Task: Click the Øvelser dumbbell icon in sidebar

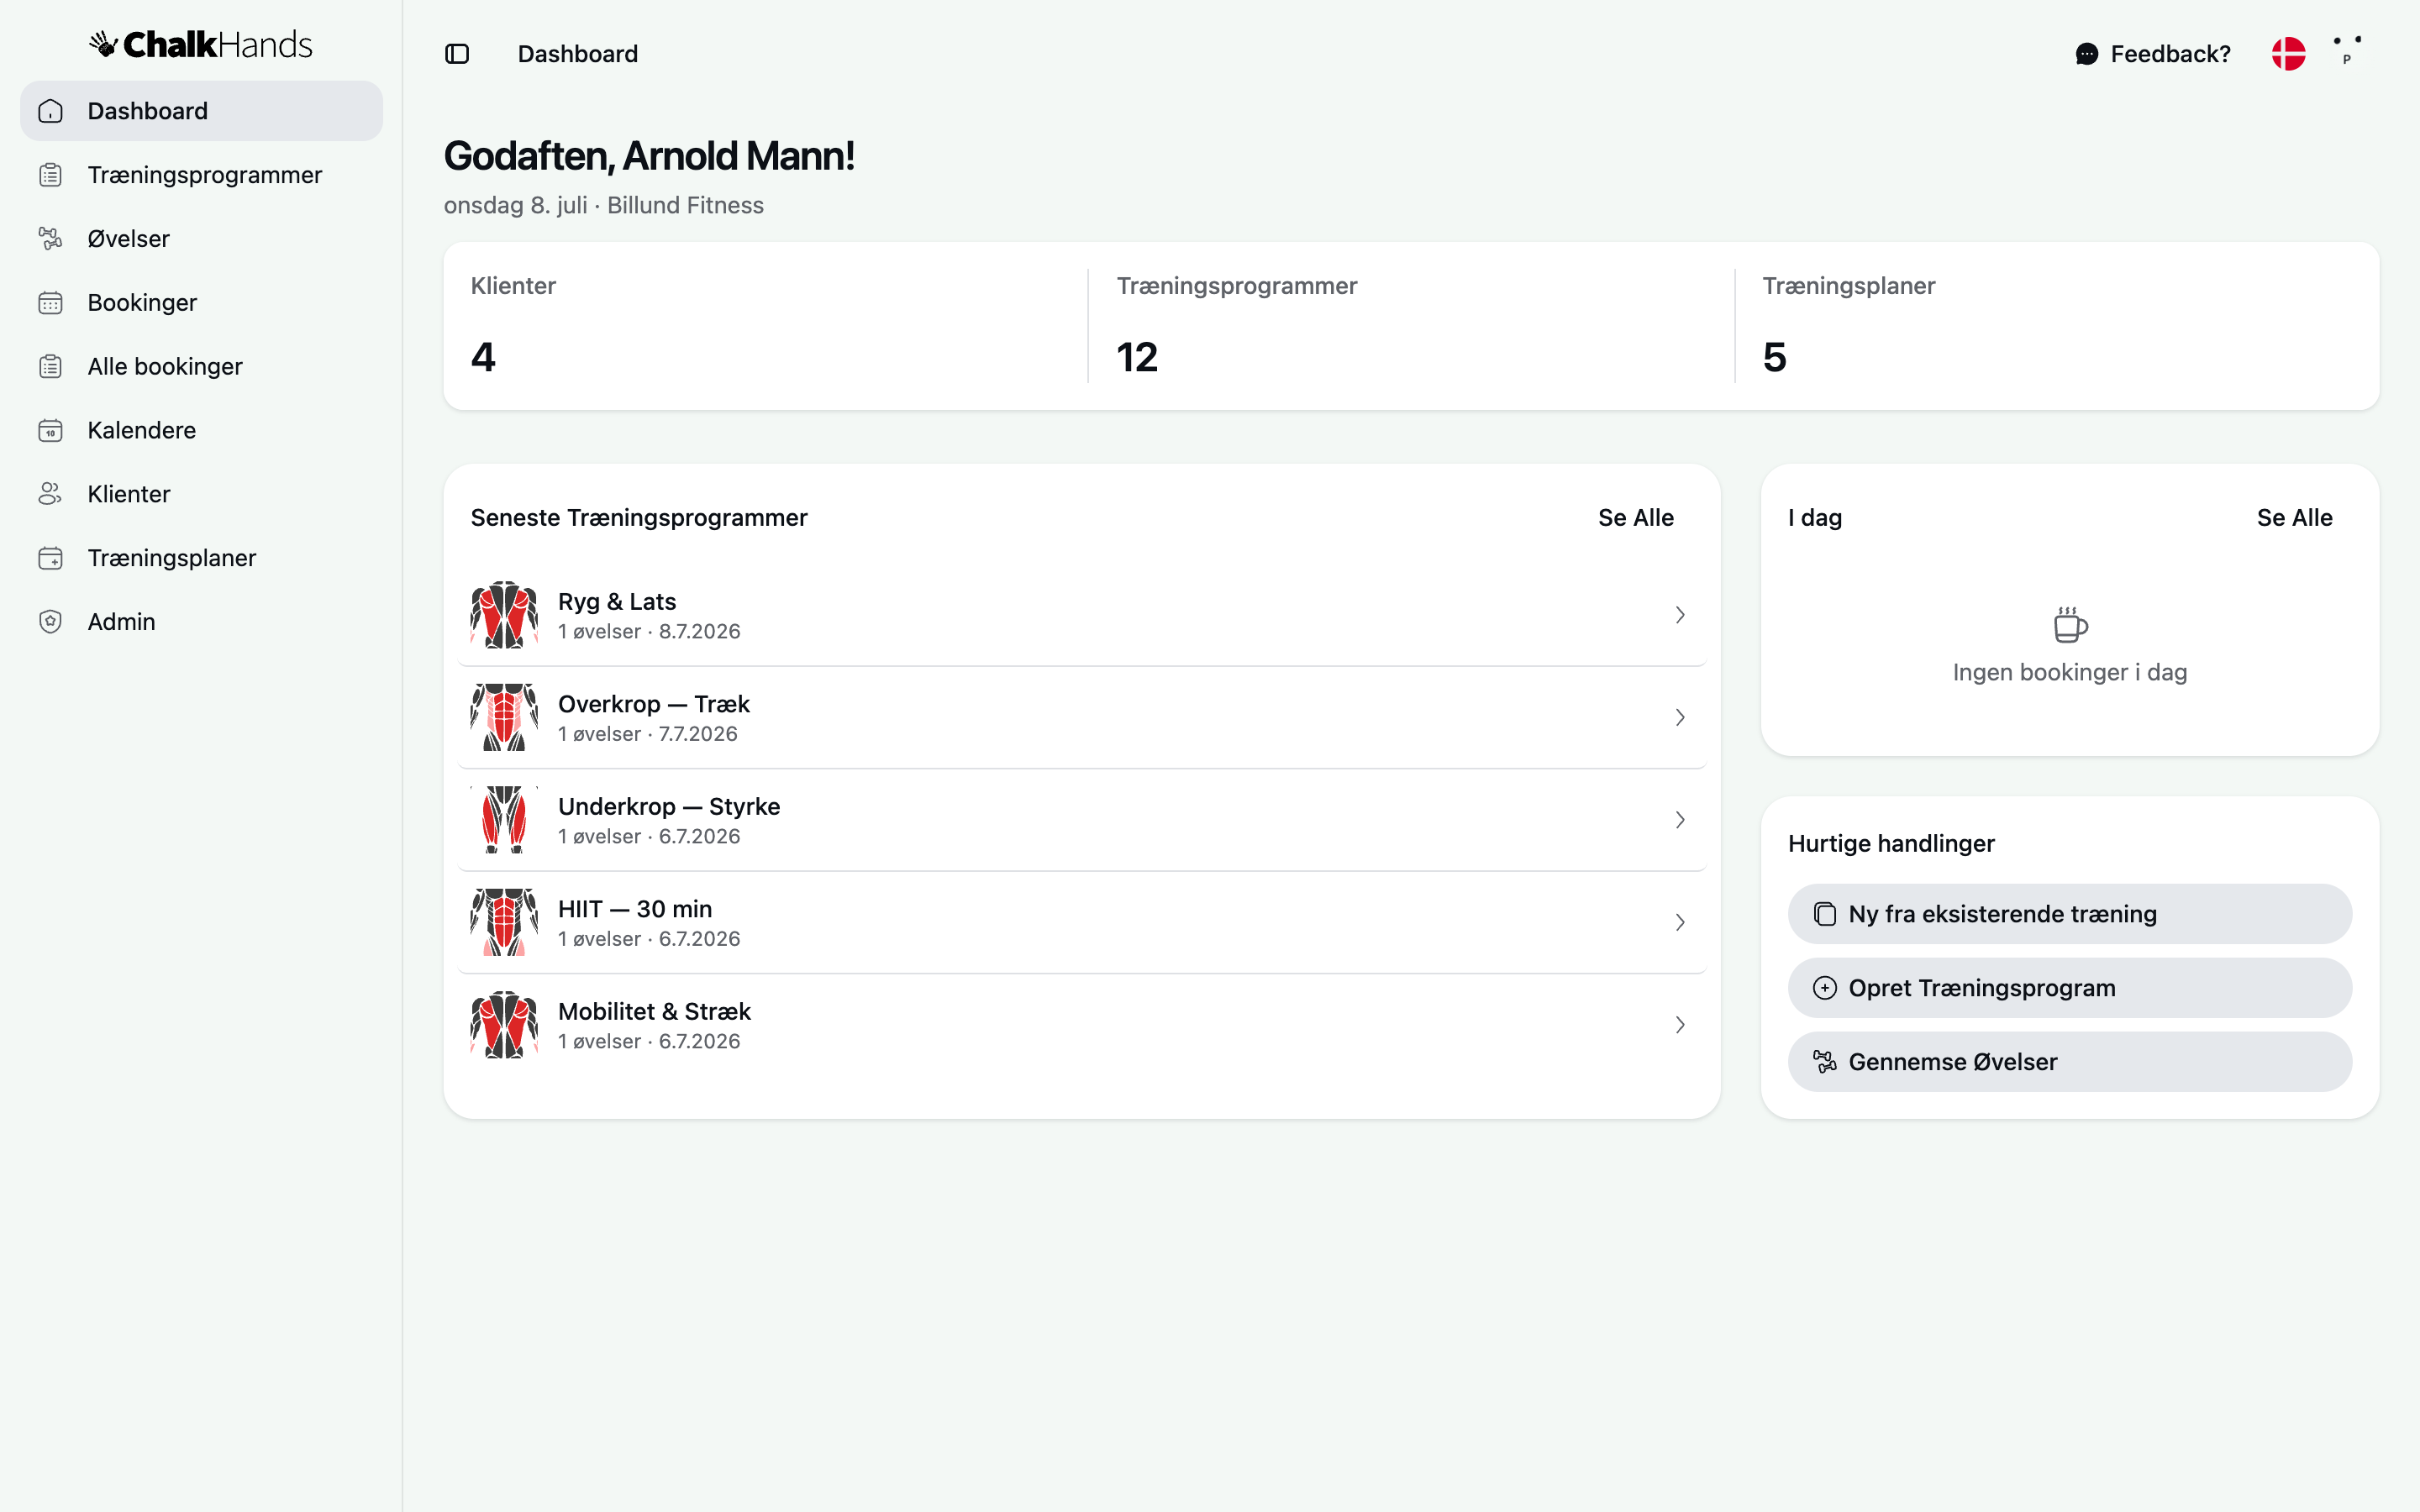Action: pyautogui.click(x=51, y=239)
